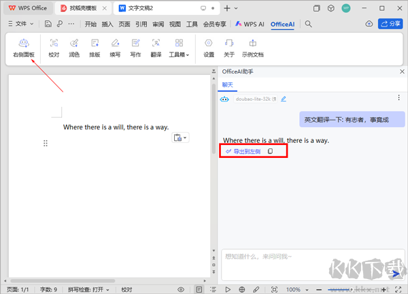Click the play reading-mode icon
The image size is (408, 294).
click(228, 289)
